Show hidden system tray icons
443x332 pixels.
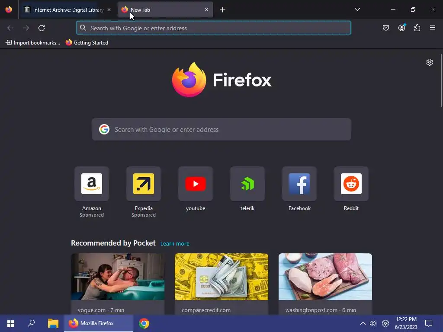(363, 323)
